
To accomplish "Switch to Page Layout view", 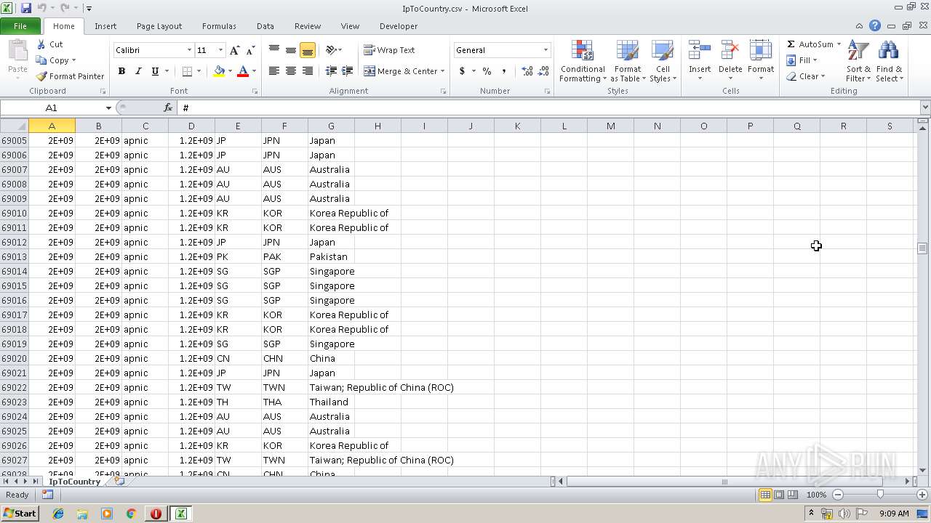I will click(779, 495).
